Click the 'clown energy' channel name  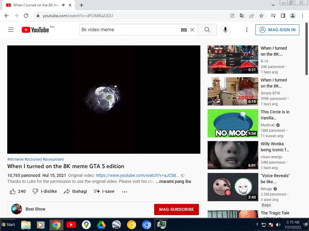tap(271, 157)
